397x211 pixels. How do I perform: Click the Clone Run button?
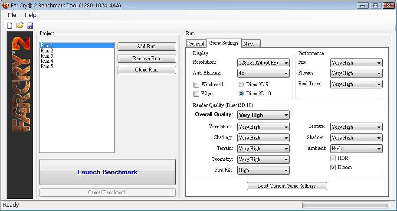point(147,70)
